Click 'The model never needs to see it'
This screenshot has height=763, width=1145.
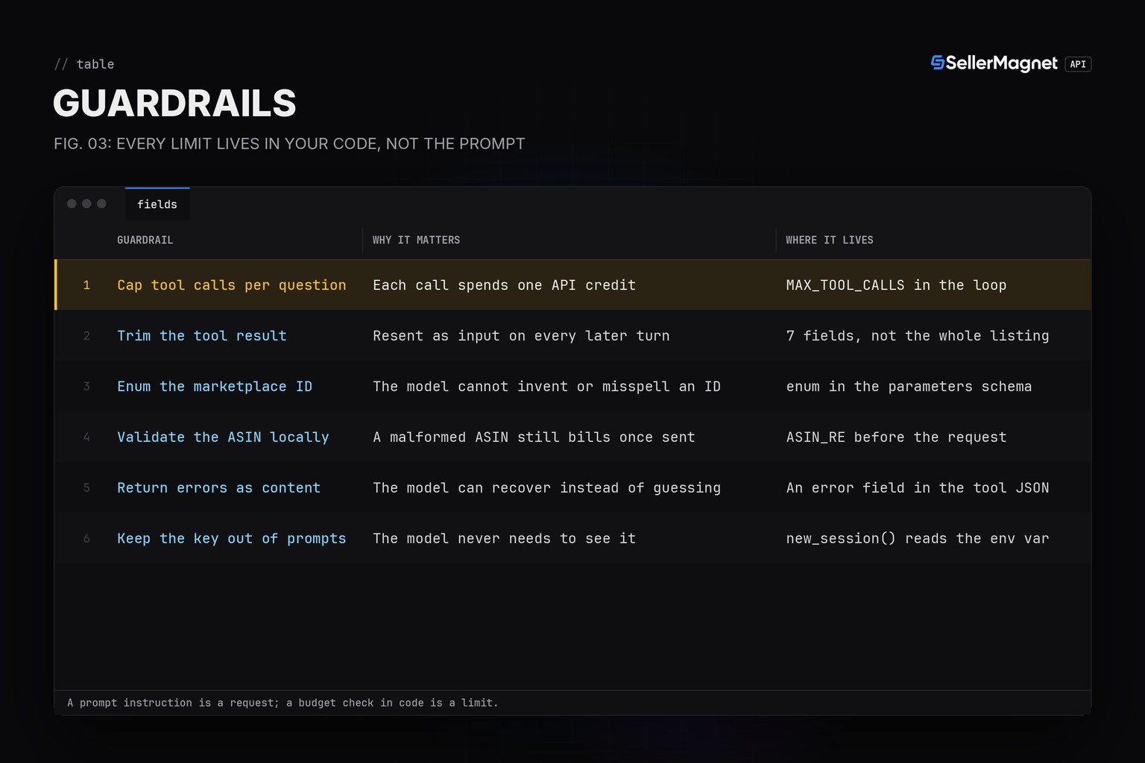point(505,539)
